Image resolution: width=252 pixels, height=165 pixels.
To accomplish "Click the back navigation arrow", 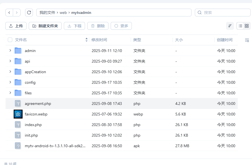I will tap(9, 13).
